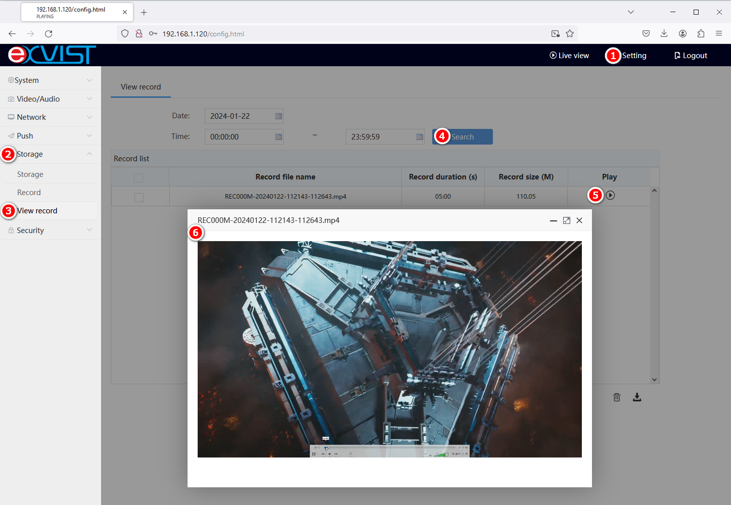Play the REC000M-20240122 recording

[611, 195]
